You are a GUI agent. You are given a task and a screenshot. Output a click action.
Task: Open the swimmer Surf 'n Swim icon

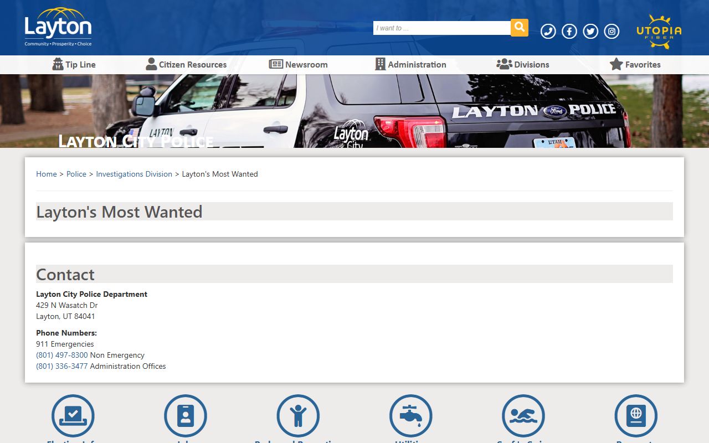[523, 415]
